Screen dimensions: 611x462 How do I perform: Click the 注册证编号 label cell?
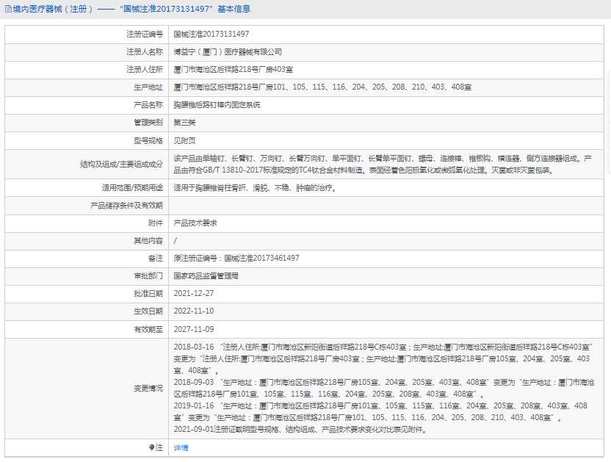point(145,35)
